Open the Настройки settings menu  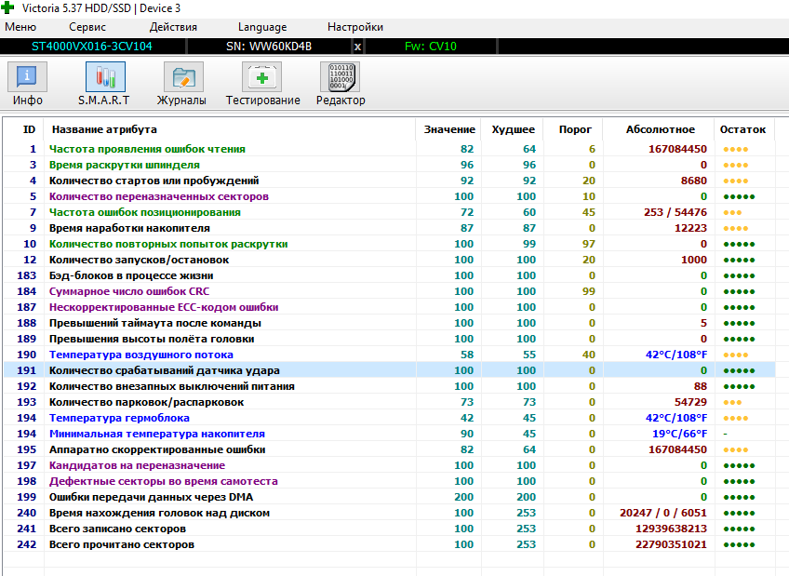point(354,27)
